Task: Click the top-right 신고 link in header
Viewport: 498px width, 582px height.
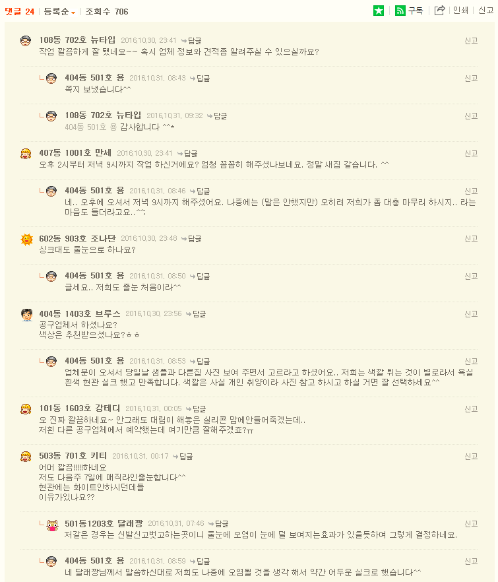Action: coord(485,11)
